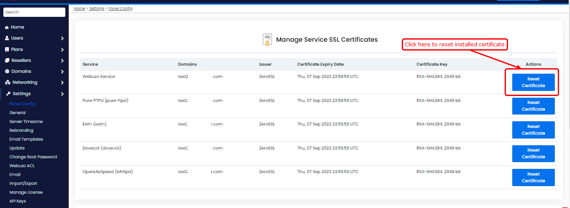Click the Networking icon in sidebar
The image size is (570, 208).
[8, 83]
